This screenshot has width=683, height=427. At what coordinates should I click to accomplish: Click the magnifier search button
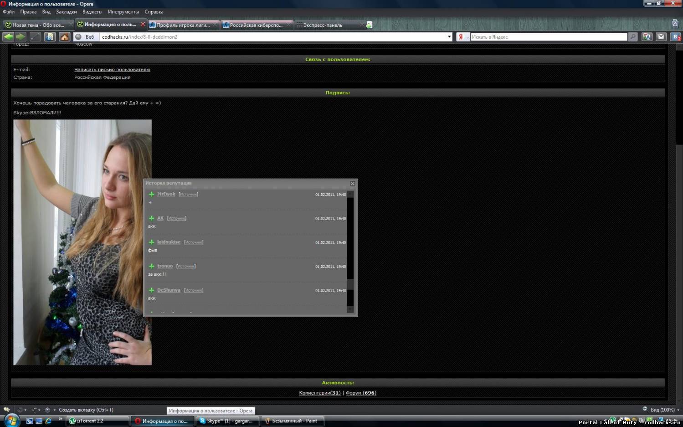point(633,37)
